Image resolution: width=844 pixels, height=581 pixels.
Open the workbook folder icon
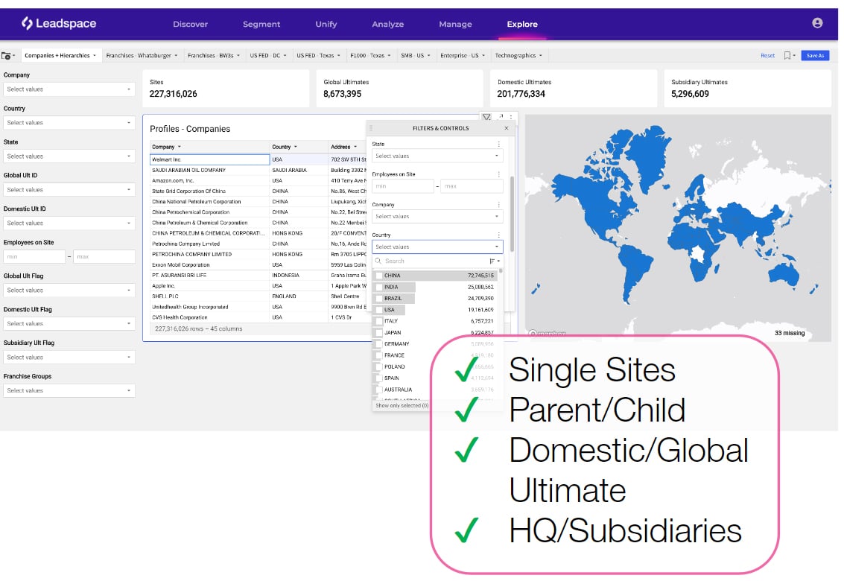click(6, 55)
